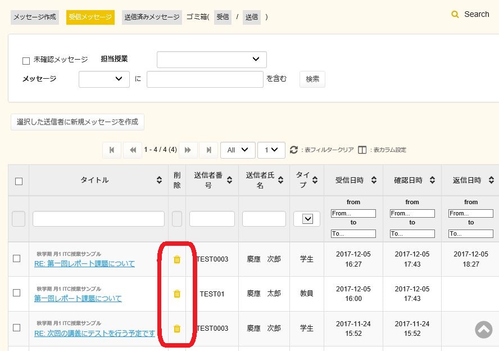Select checkbox for 第一回レポート課題について row
The height and width of the screenshot is (351, 499).
(17, 293)
